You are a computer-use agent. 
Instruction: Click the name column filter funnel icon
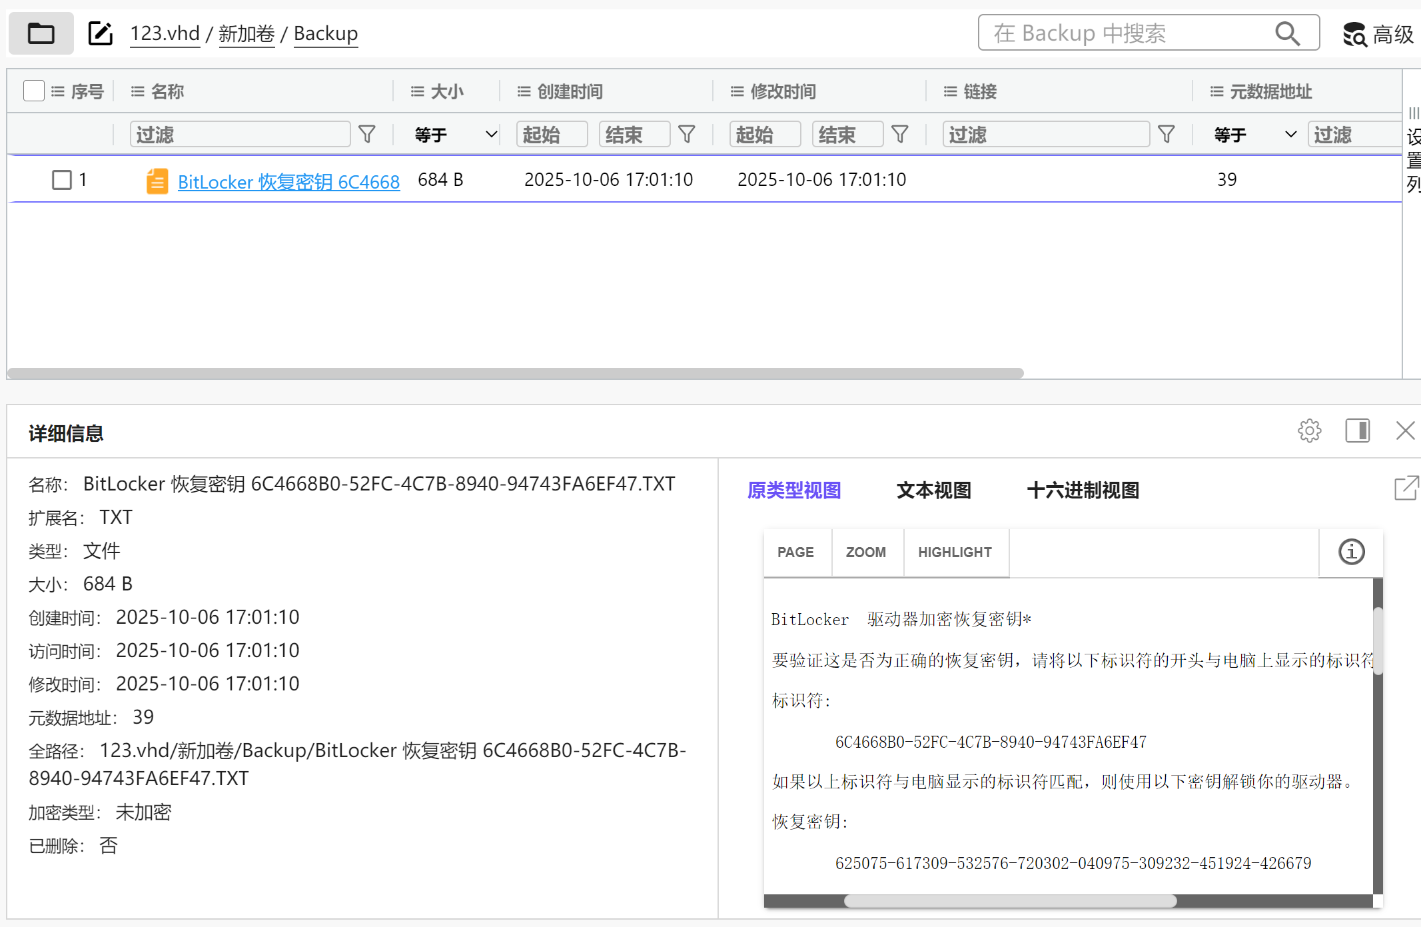[x=367, y=135]
